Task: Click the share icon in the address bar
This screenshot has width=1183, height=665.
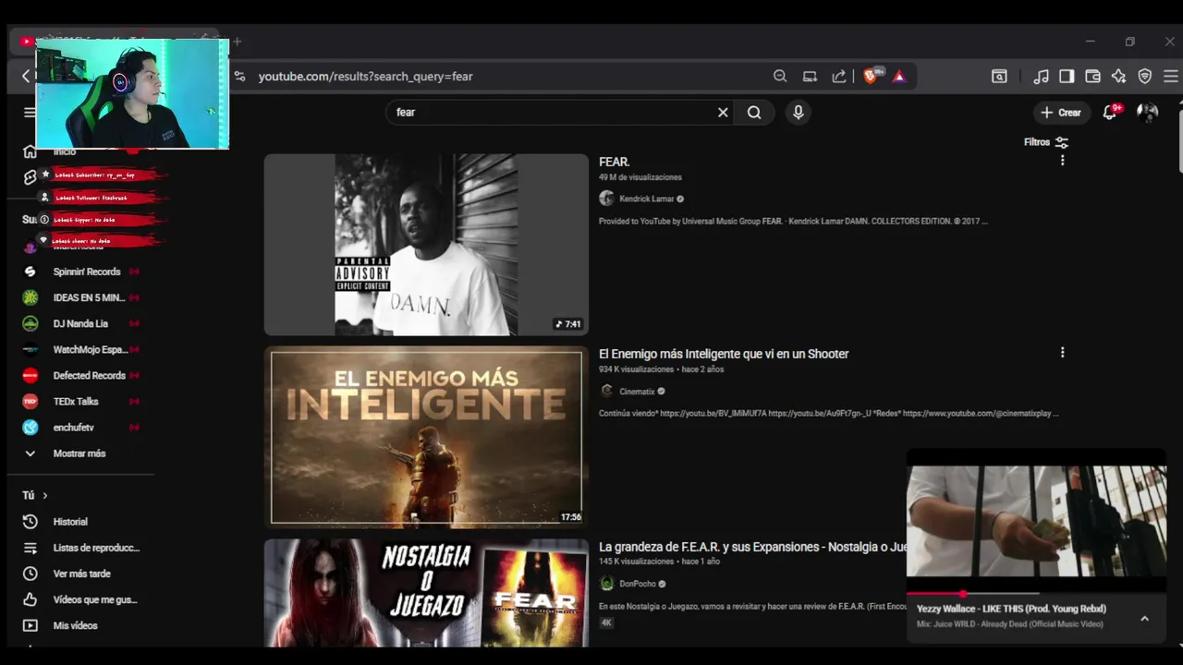Action: tap(839, 76)
